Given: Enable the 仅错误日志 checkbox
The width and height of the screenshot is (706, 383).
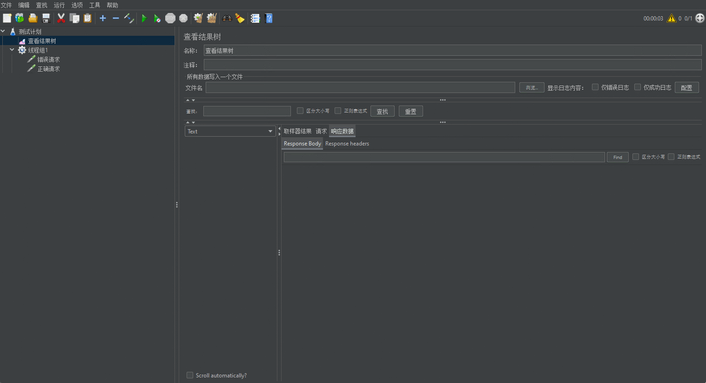Looking at the screenshot, I should (595, 87).
